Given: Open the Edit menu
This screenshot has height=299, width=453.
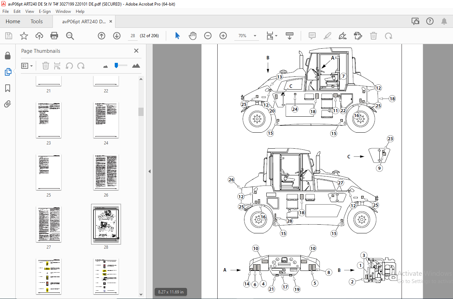Looking at the screenshot, I should (x=17, y=11).
